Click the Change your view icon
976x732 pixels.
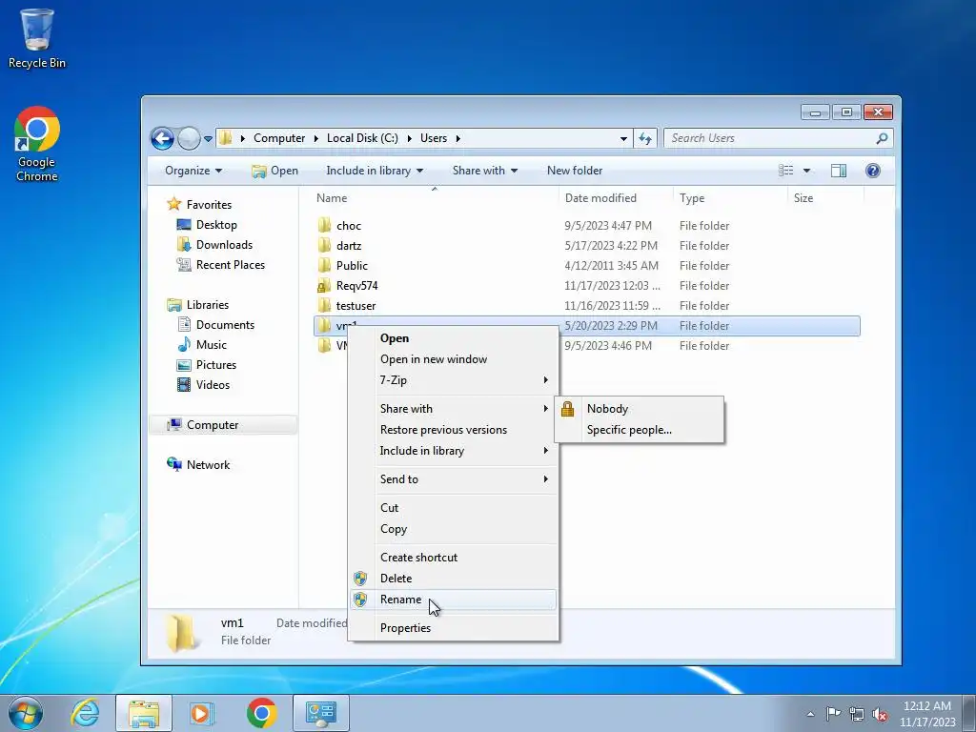tap(786, 171)
